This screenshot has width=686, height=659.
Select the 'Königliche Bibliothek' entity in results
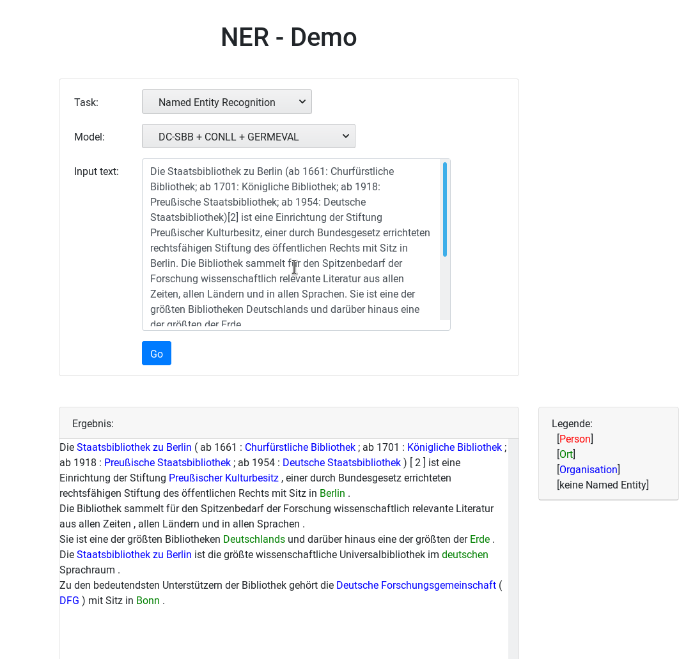click(x=454, y=447)
